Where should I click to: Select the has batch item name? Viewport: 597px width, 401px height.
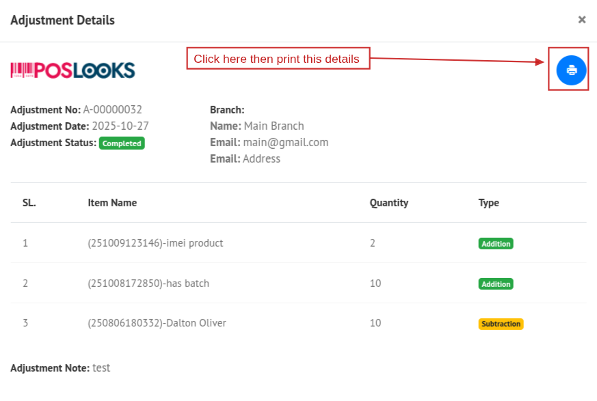pos(148,284)
